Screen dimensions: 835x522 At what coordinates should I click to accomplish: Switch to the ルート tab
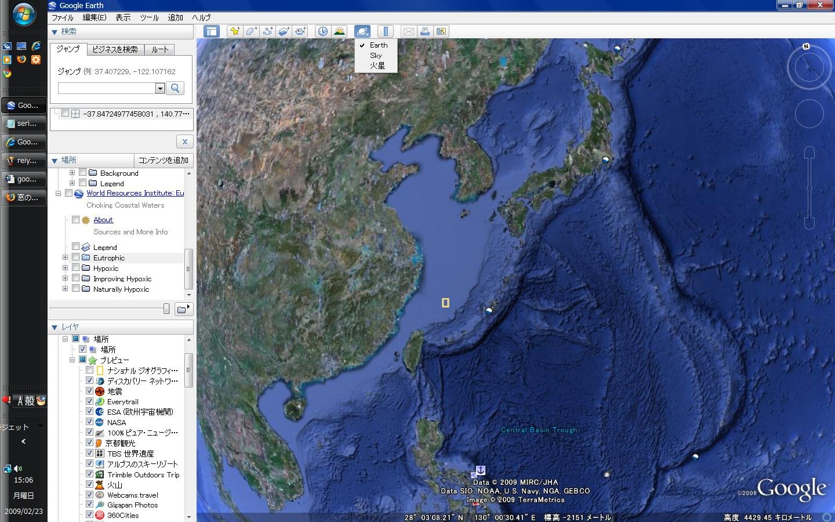(x=159, y=49)
